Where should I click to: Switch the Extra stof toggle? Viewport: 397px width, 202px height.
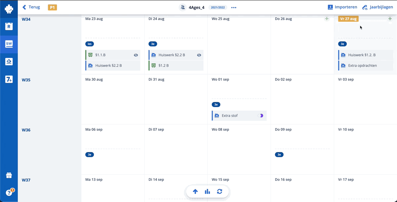click(260, 116)
